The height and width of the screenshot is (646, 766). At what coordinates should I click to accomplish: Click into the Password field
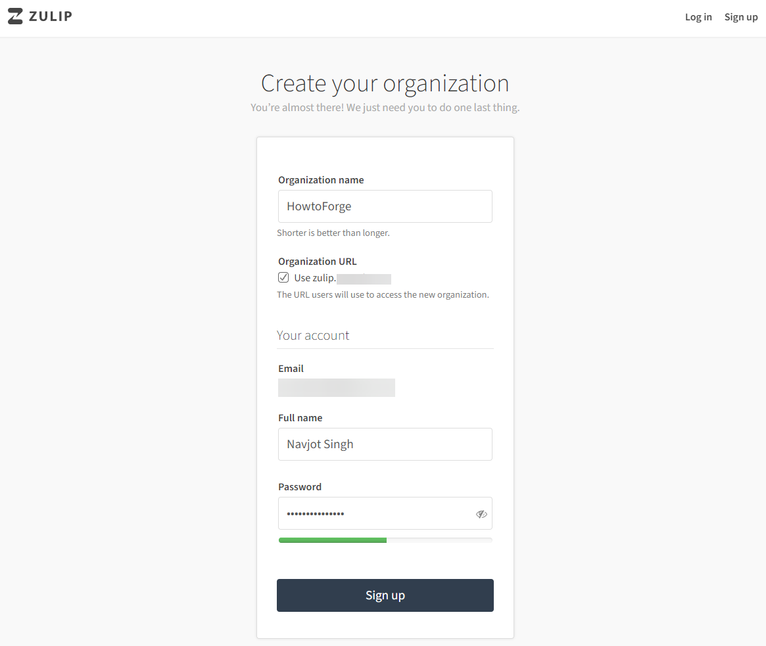[385, 513]
